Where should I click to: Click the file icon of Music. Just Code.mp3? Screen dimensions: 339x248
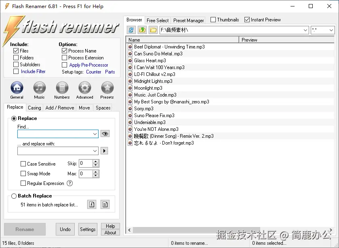pyautogui.click(x=130, y=95)
